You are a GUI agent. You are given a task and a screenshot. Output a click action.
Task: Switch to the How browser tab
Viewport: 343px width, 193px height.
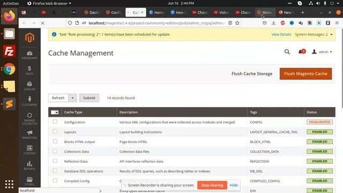click(178, 13)
